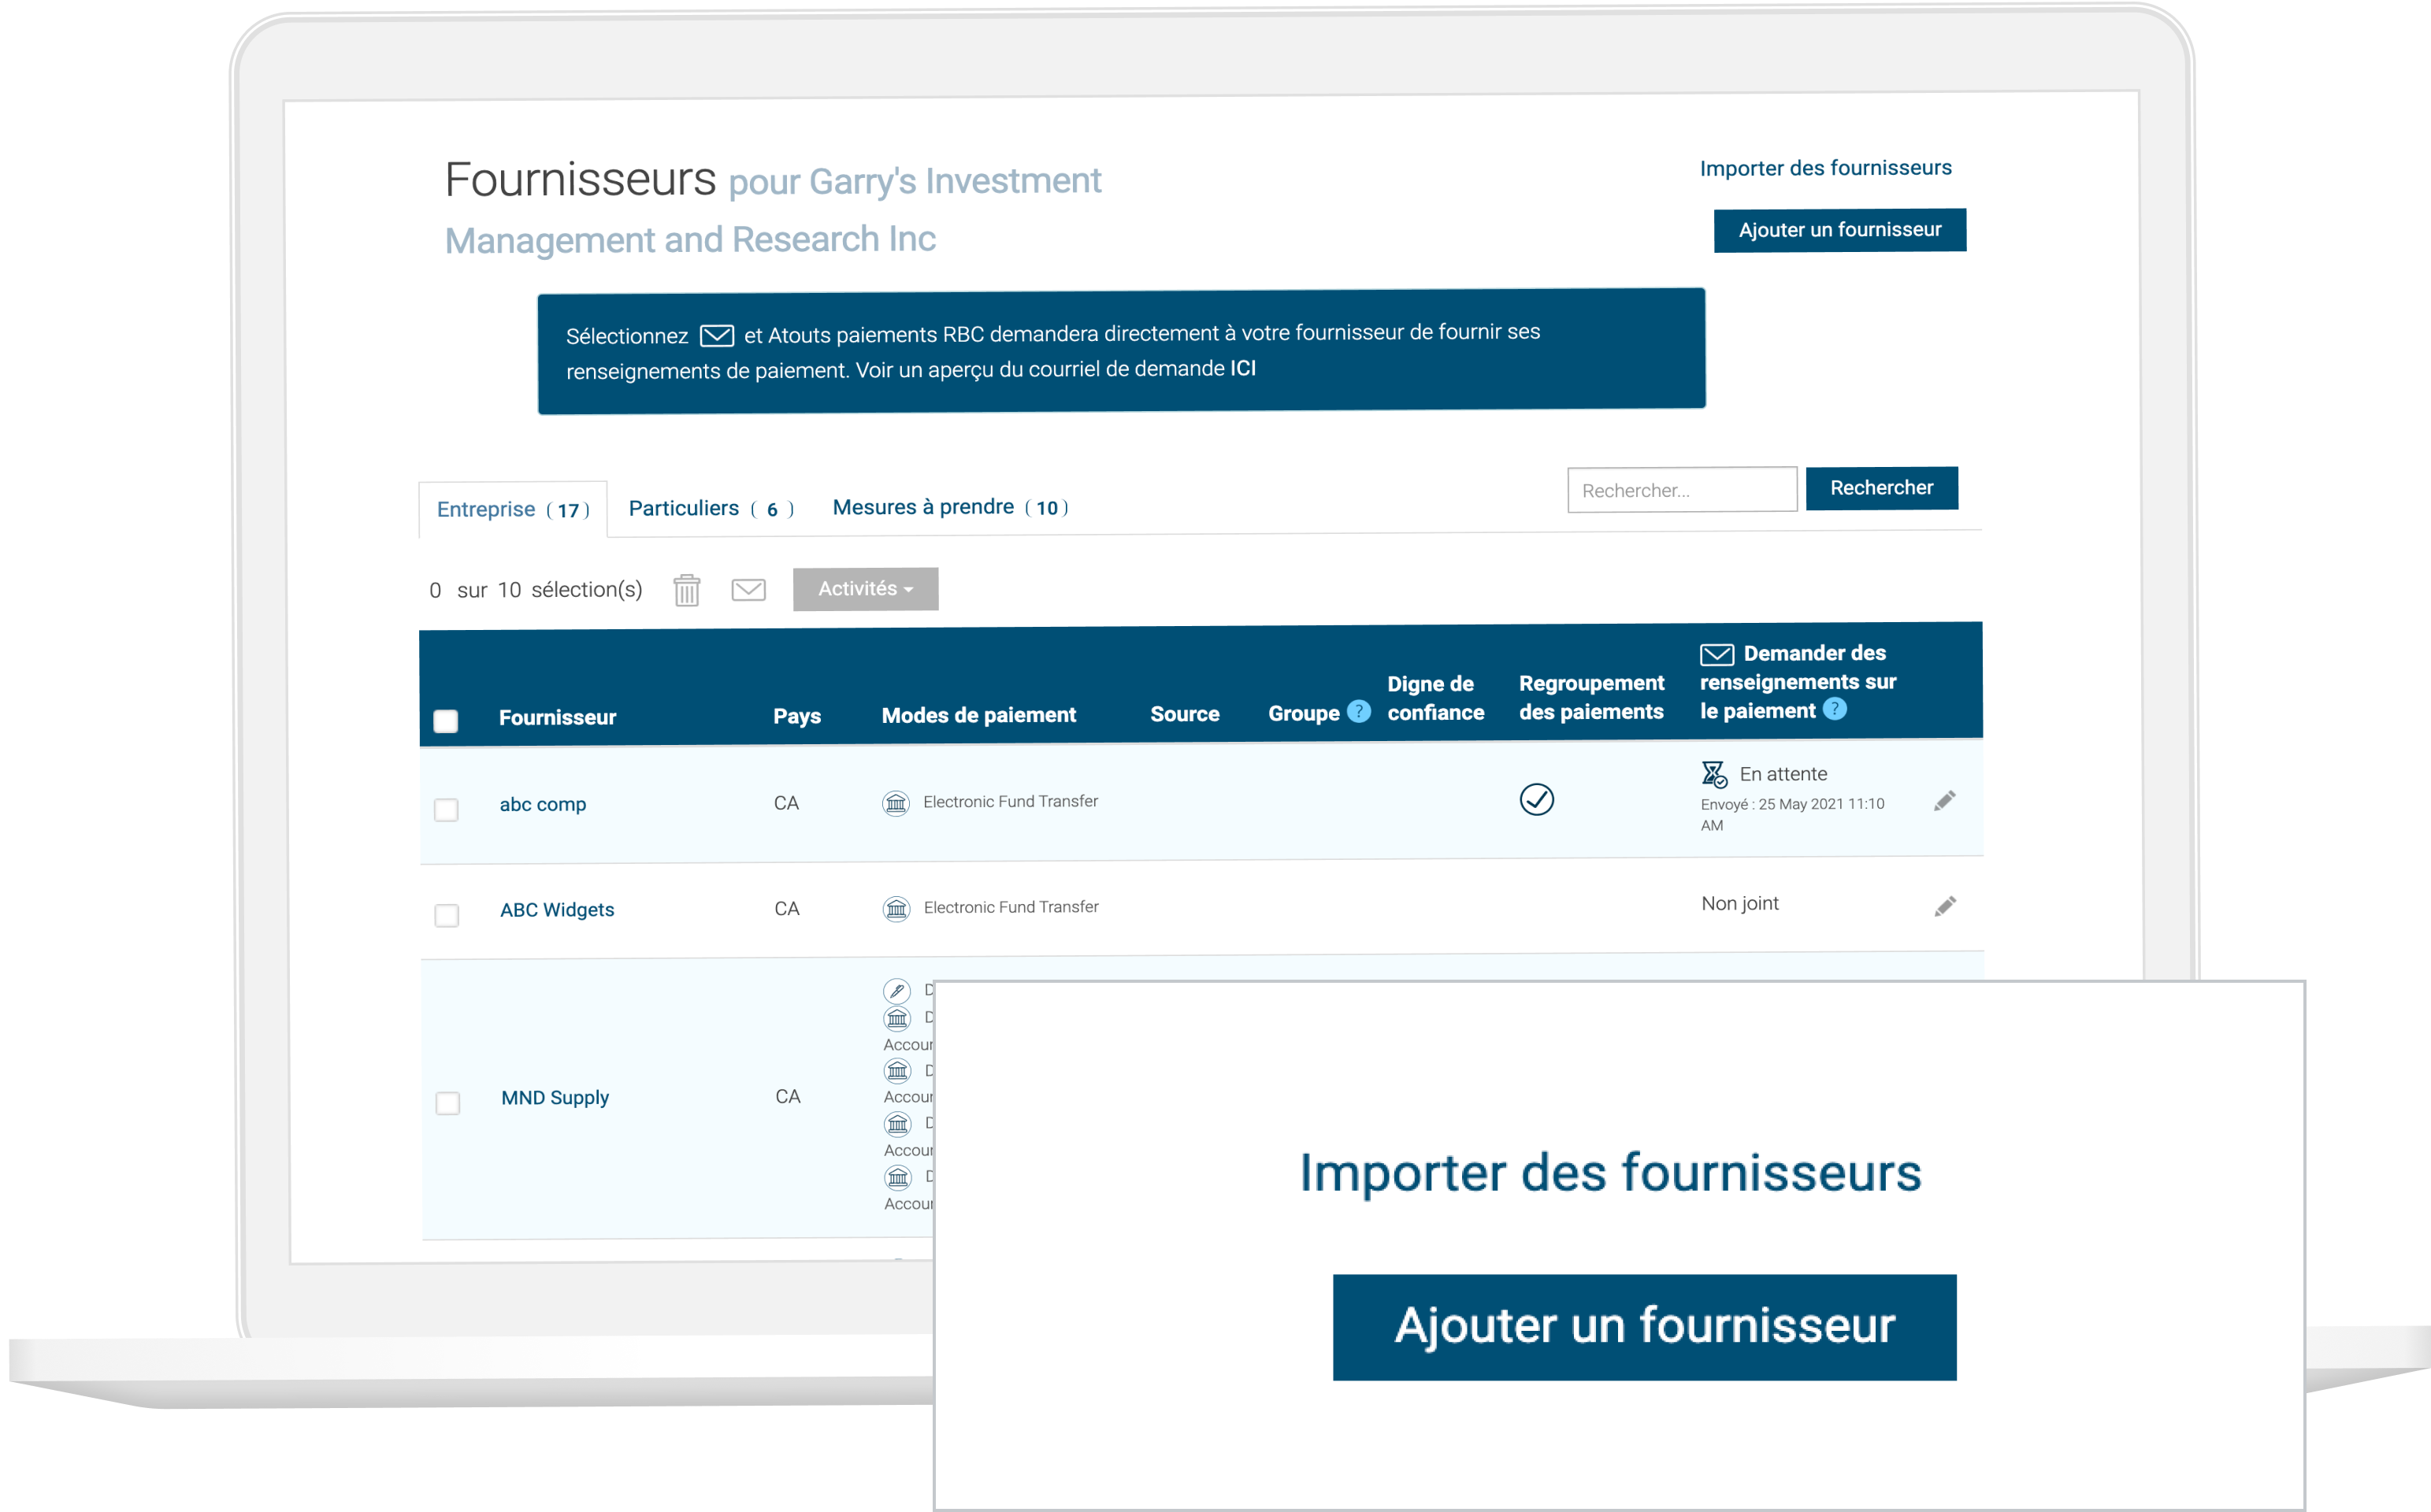This screenshot has height=1512, width=2431.
Task: Open the MND Supply supplier link
Action: coord(555,1098)
